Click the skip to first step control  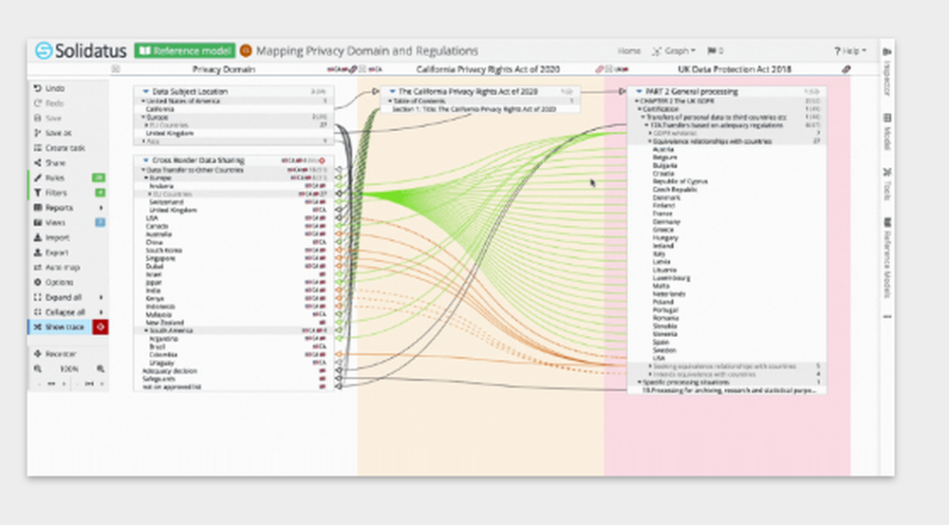[51, 384]
